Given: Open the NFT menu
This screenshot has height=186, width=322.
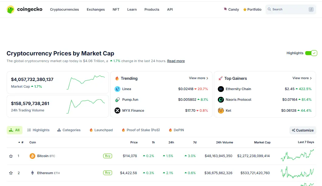Looking at the screenshot, I should [116, 9].
